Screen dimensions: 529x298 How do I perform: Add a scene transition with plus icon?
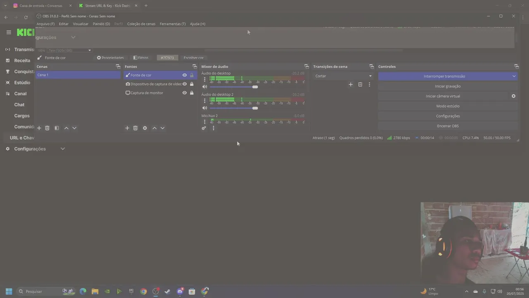[350, 84]
